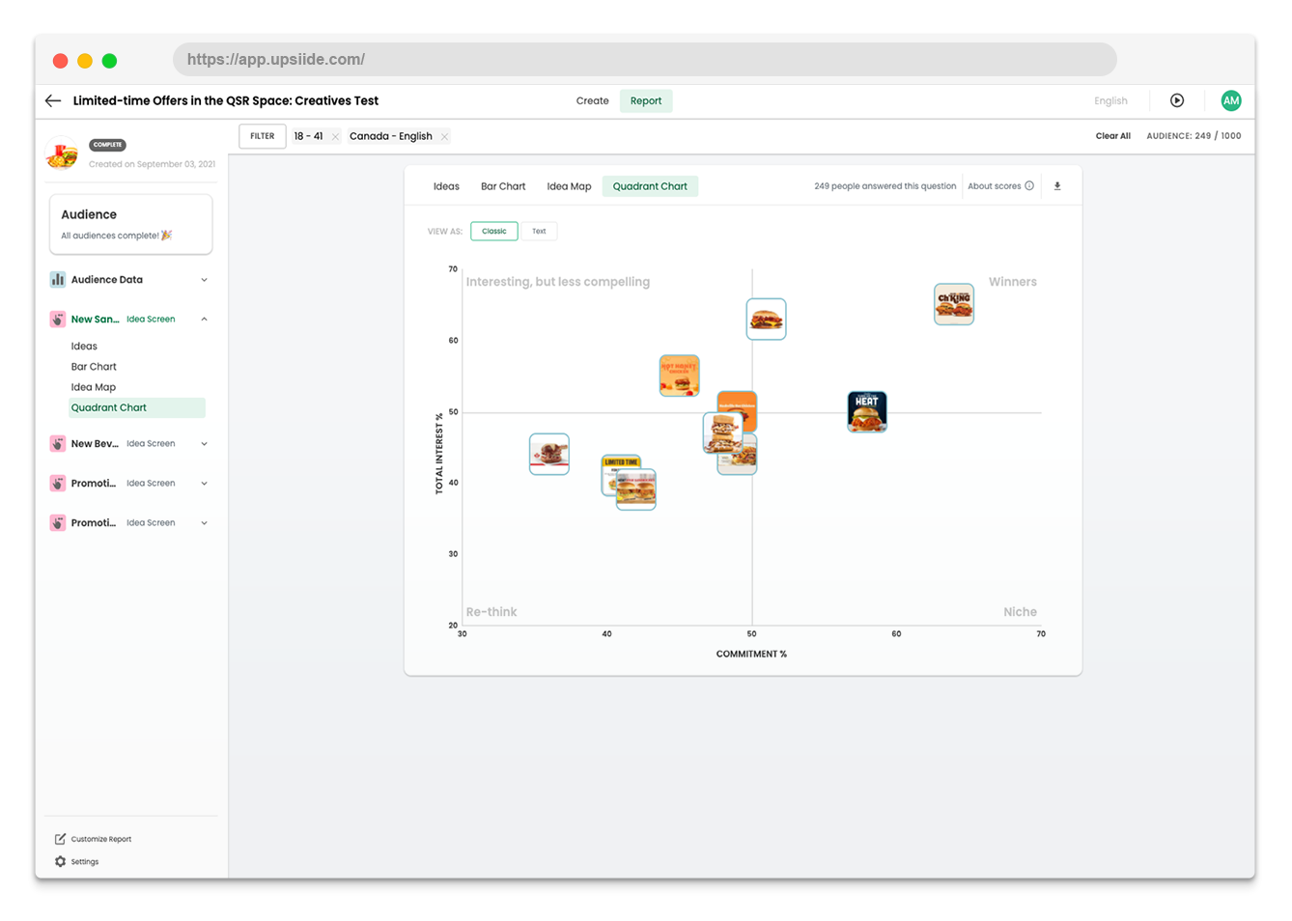Remove the 18 - 41 age filter
Image resolution: width=1292 pixels, height=921 pixels.
pyautogui.click(x=334, y=136)
